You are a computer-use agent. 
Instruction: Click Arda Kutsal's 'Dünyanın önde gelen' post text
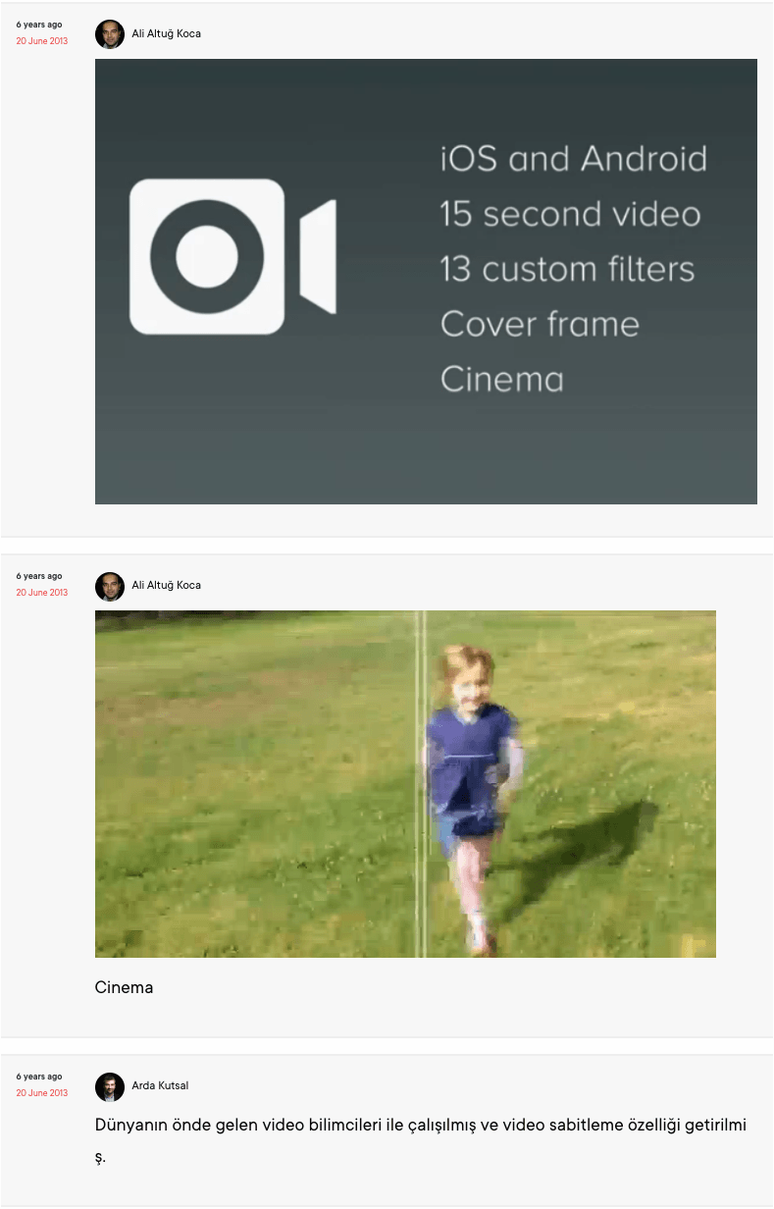click(x=420, y=1126)
